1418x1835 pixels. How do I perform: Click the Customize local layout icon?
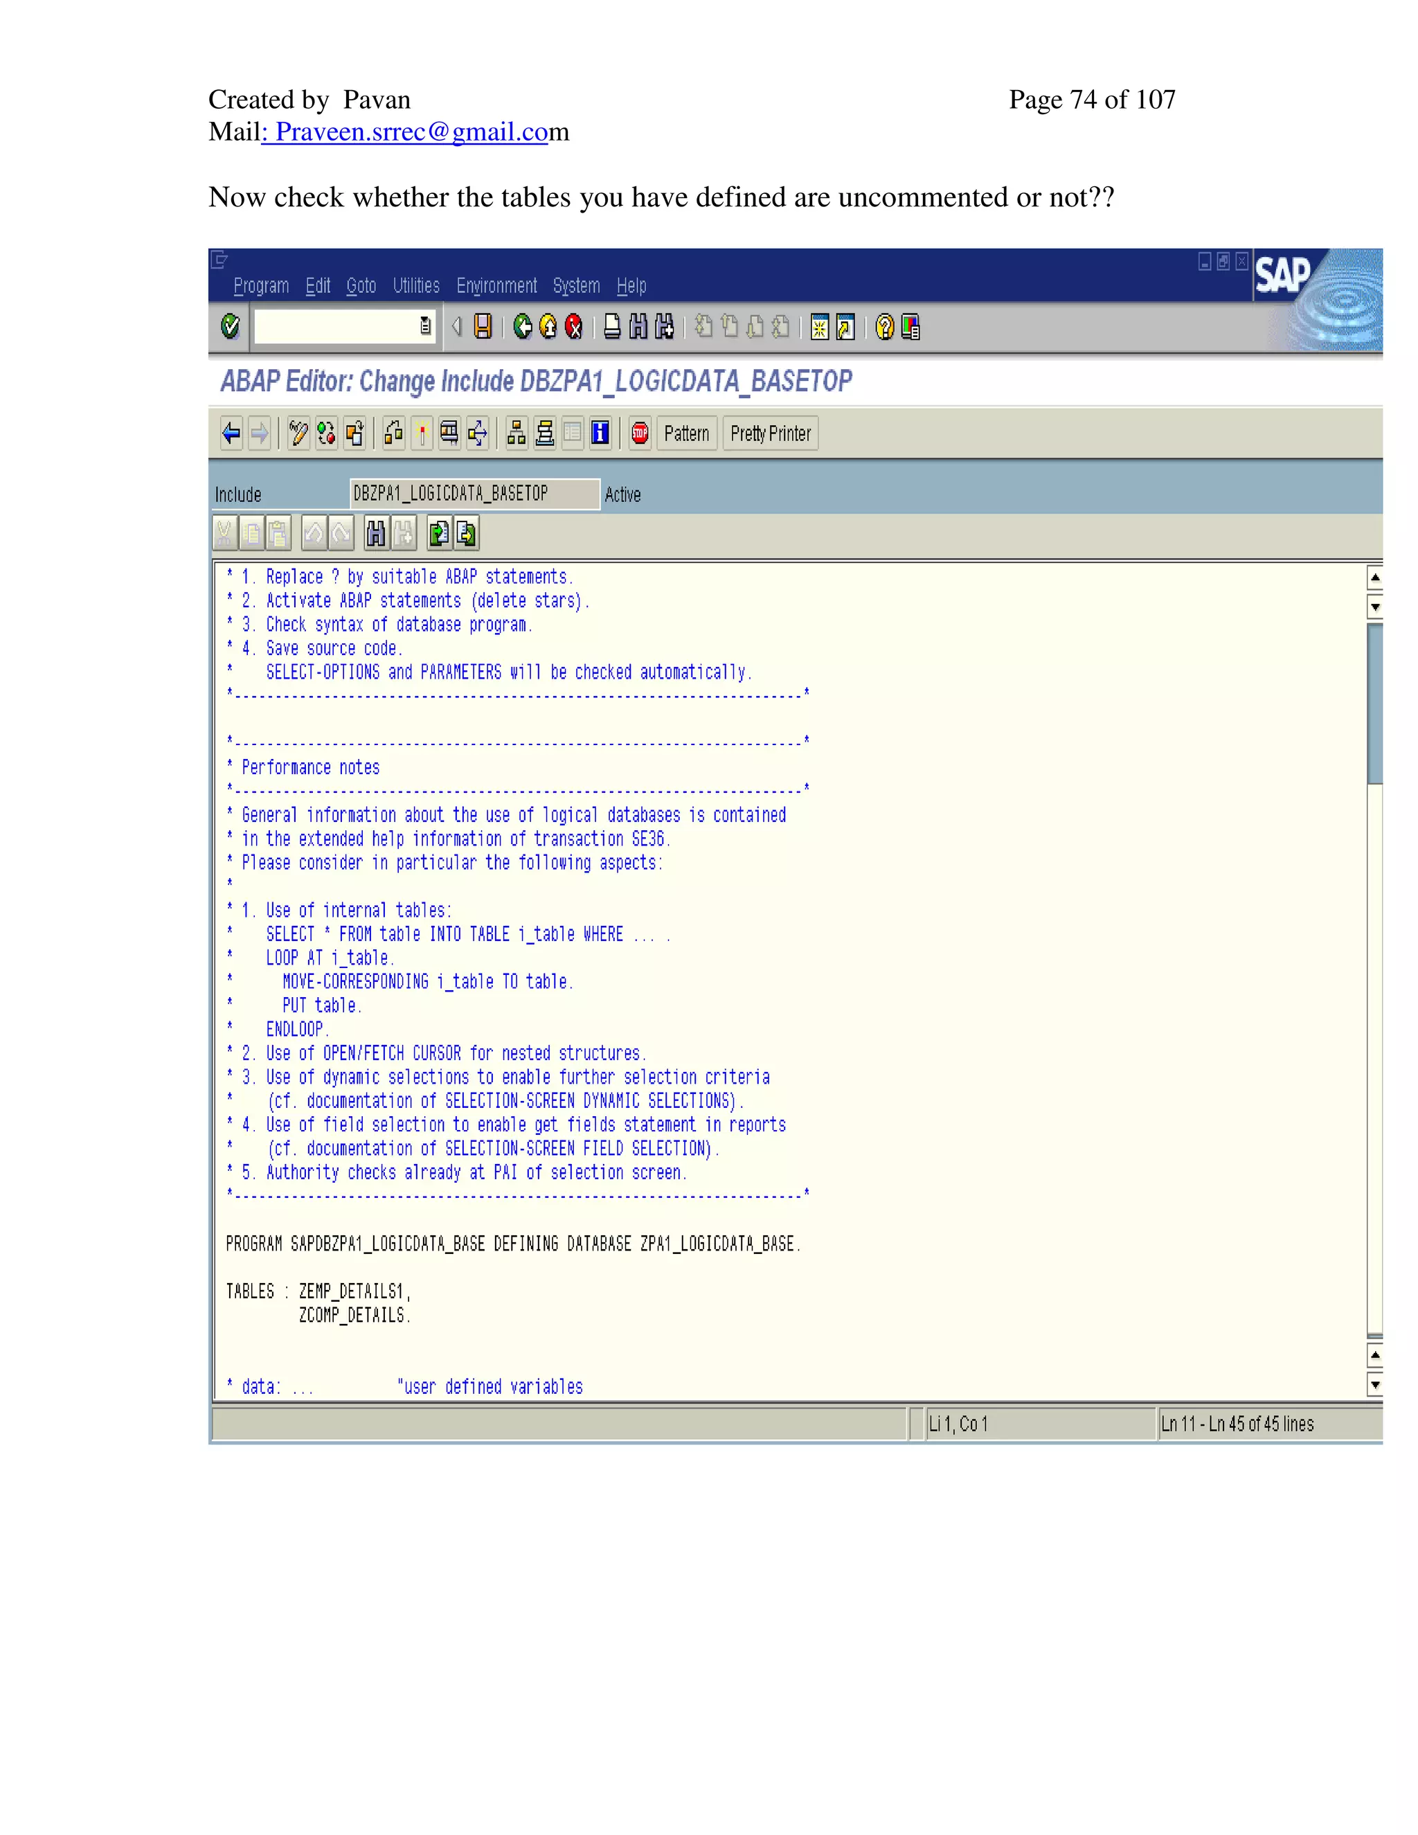tap(910, 327)
